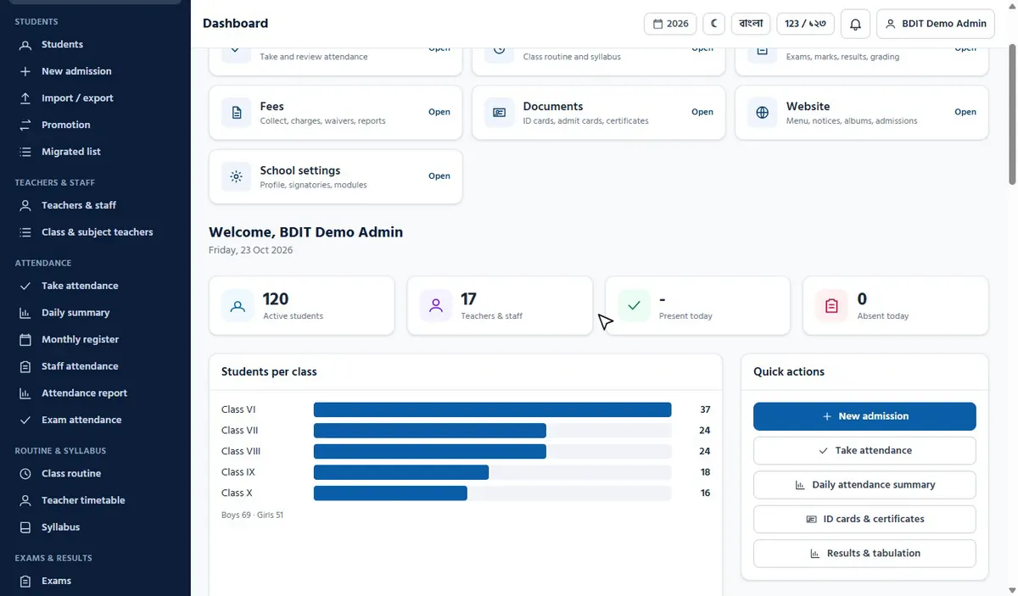Viewport: 1018px width, 596px height.
Task: Click the Active students stat card
Action: [302, 305]
